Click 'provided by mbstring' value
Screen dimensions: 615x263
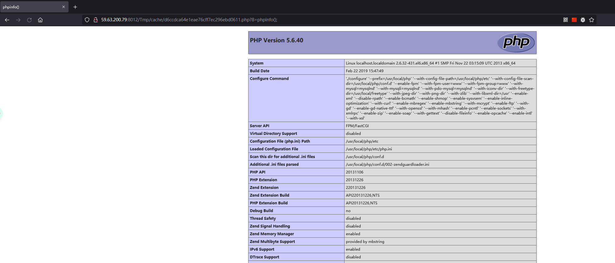pos(365,242)
